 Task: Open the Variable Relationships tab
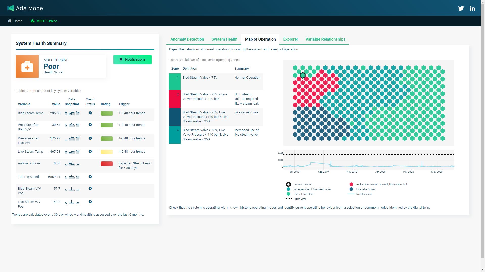pyautogui.click(x=325, y=39)
